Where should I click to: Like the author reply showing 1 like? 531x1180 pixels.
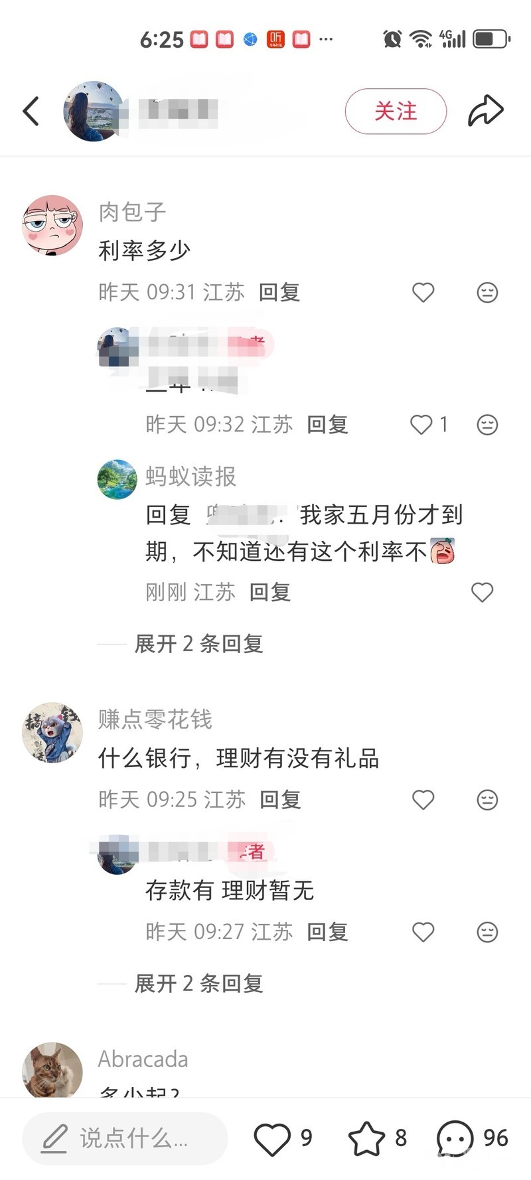pos(421,424)
